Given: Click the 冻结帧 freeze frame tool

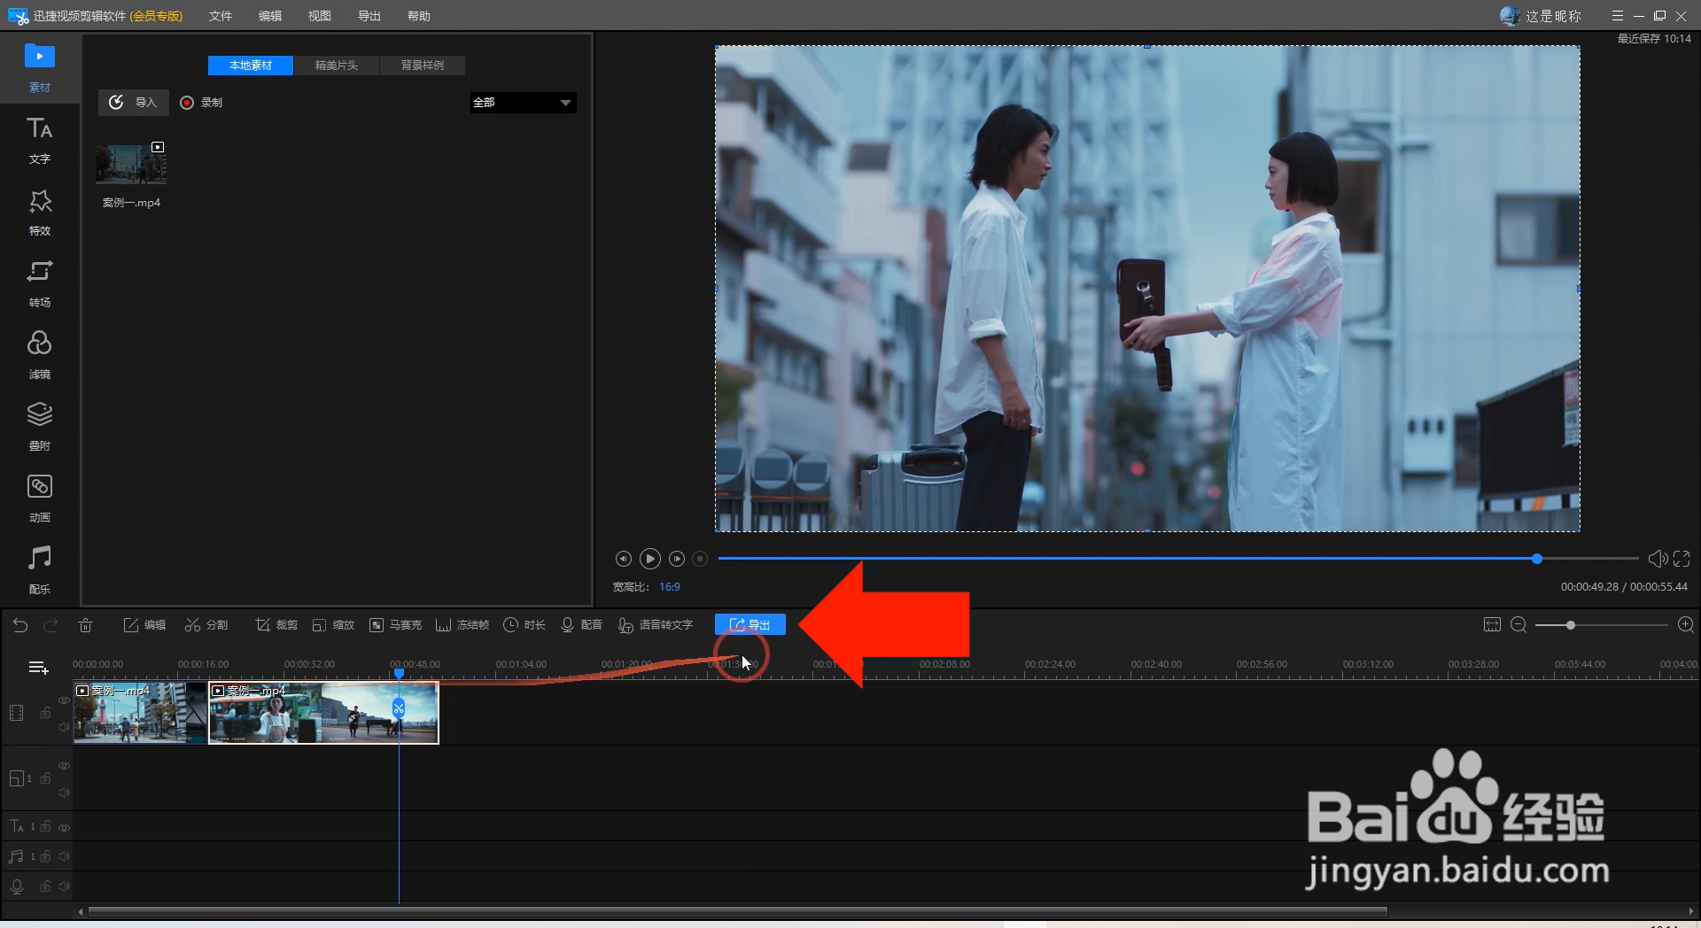Looking at the screenshot, I should (462, 625).
